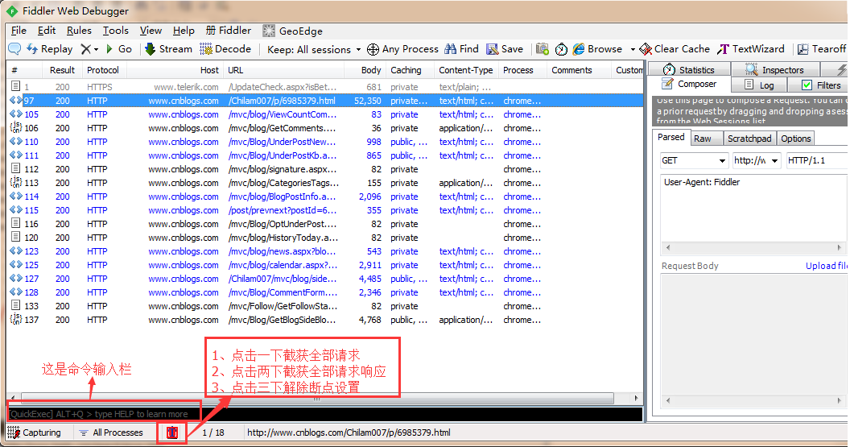
Task: Open the Help menu
Action: (184, 31)
